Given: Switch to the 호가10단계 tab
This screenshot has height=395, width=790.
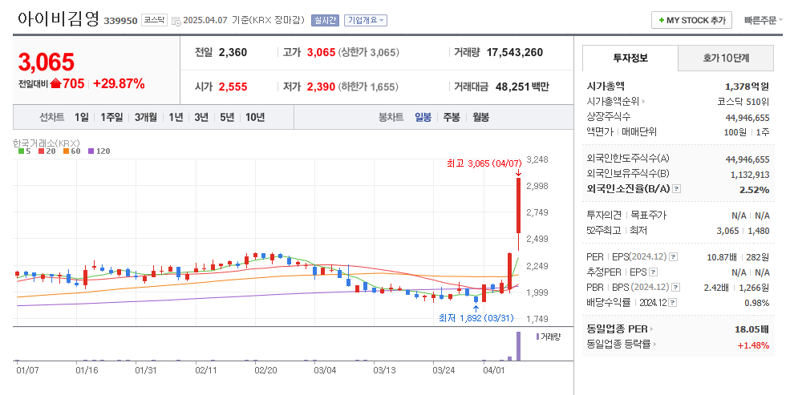Looking at the screenshot, I should coord(726,58).
